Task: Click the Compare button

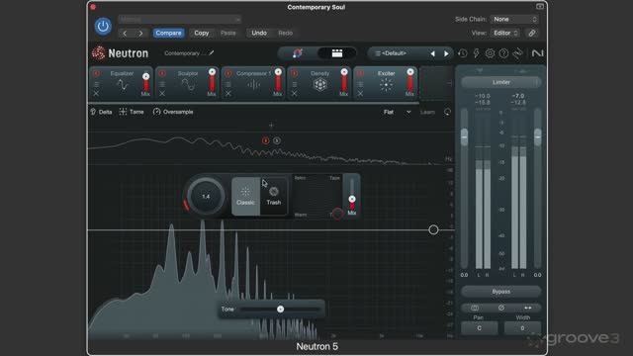Action: click(x=168, y=33)
